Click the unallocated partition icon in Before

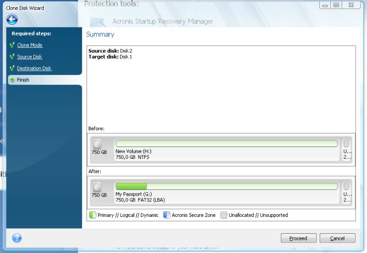click(346, 143)
